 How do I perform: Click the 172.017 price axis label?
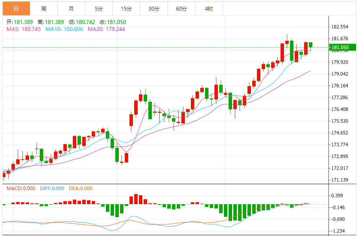pos(340,168)
